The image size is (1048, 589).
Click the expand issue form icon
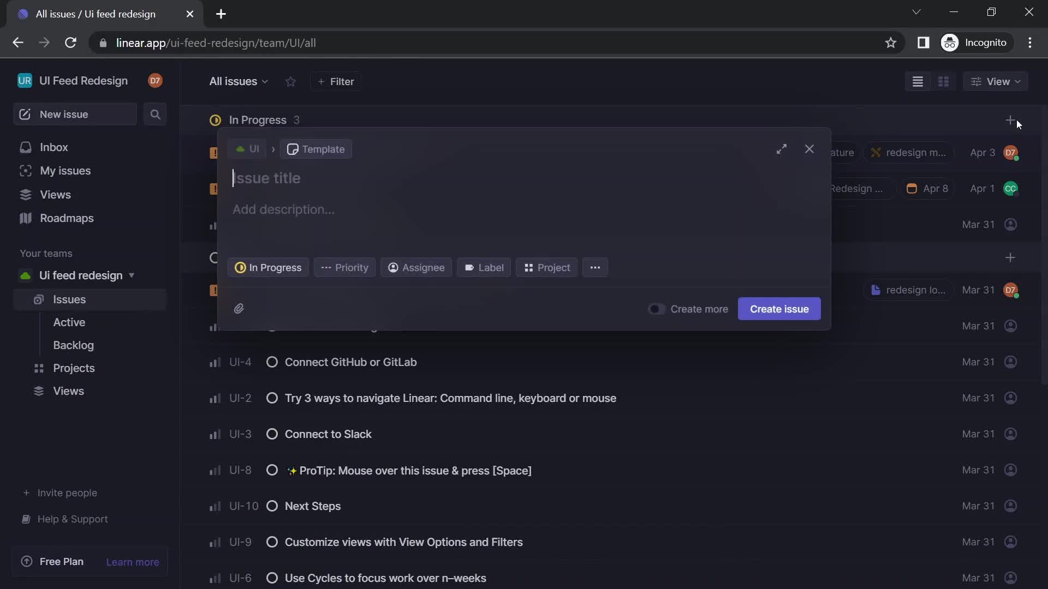click(781, 149)
